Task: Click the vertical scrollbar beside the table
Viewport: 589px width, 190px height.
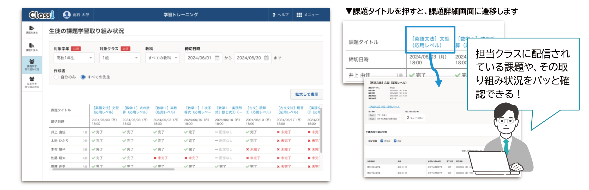Action: 321,130
